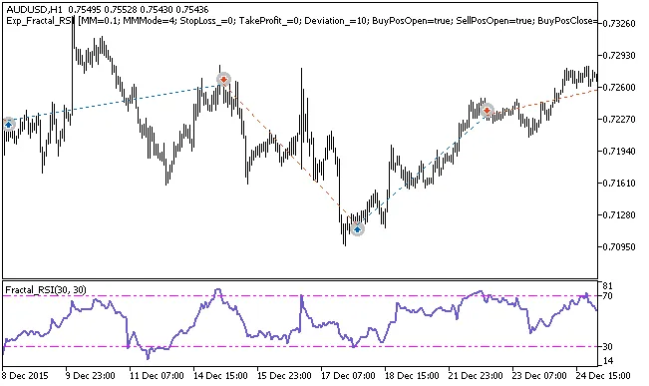Click the Exp_Fractal_RSI expert parameters line
Screen dimensions: 649x386
[302, 21]
